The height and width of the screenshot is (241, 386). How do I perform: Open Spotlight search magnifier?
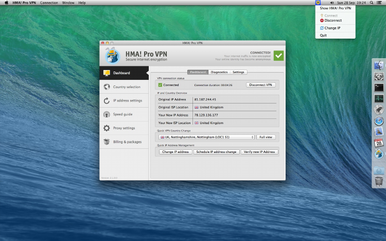click(x=372, y=3)
